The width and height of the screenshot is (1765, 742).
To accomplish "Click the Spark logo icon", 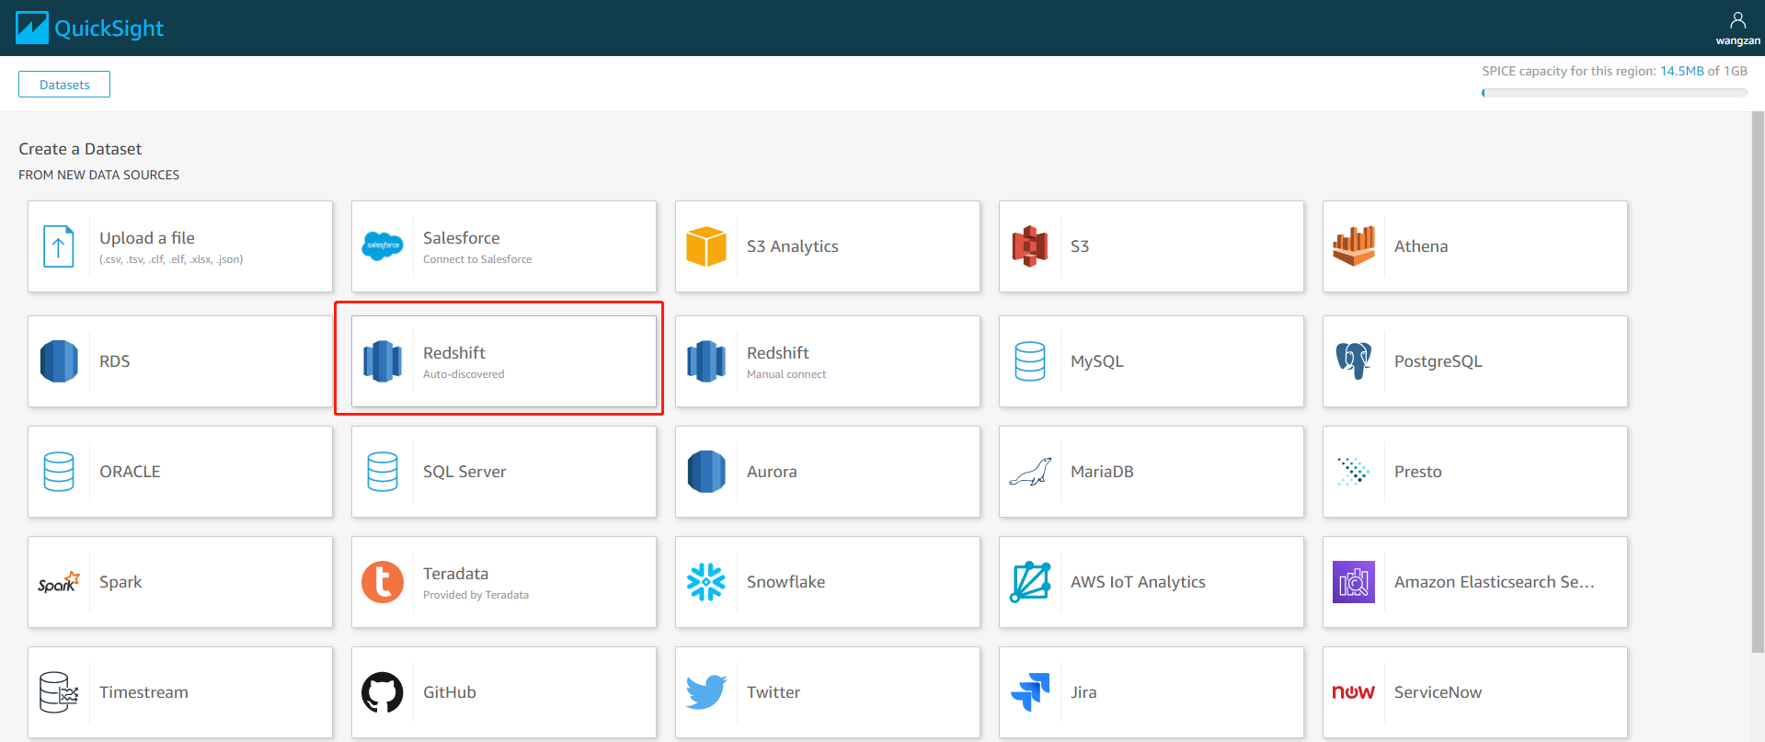I will tap(59, 582).
